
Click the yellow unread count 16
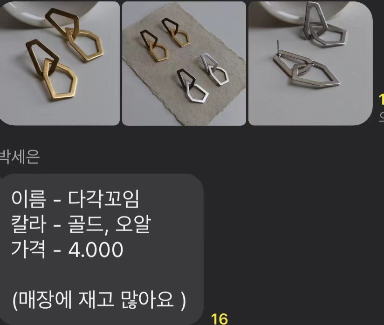coord(219,319)
